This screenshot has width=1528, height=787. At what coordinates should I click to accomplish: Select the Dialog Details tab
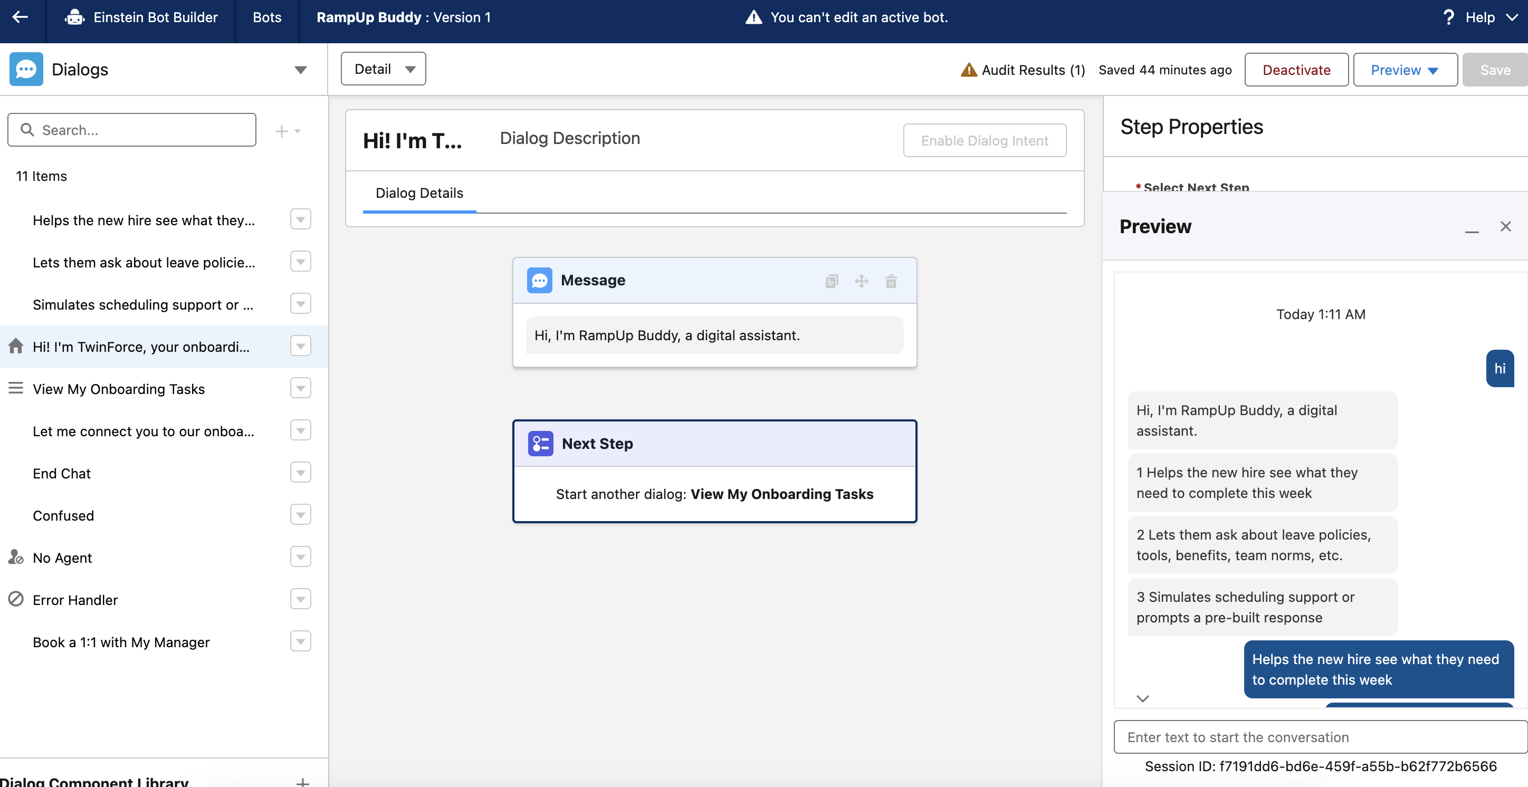419,193
